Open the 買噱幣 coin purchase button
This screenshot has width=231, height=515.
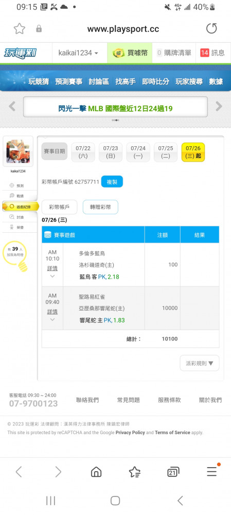coord(130,53)
